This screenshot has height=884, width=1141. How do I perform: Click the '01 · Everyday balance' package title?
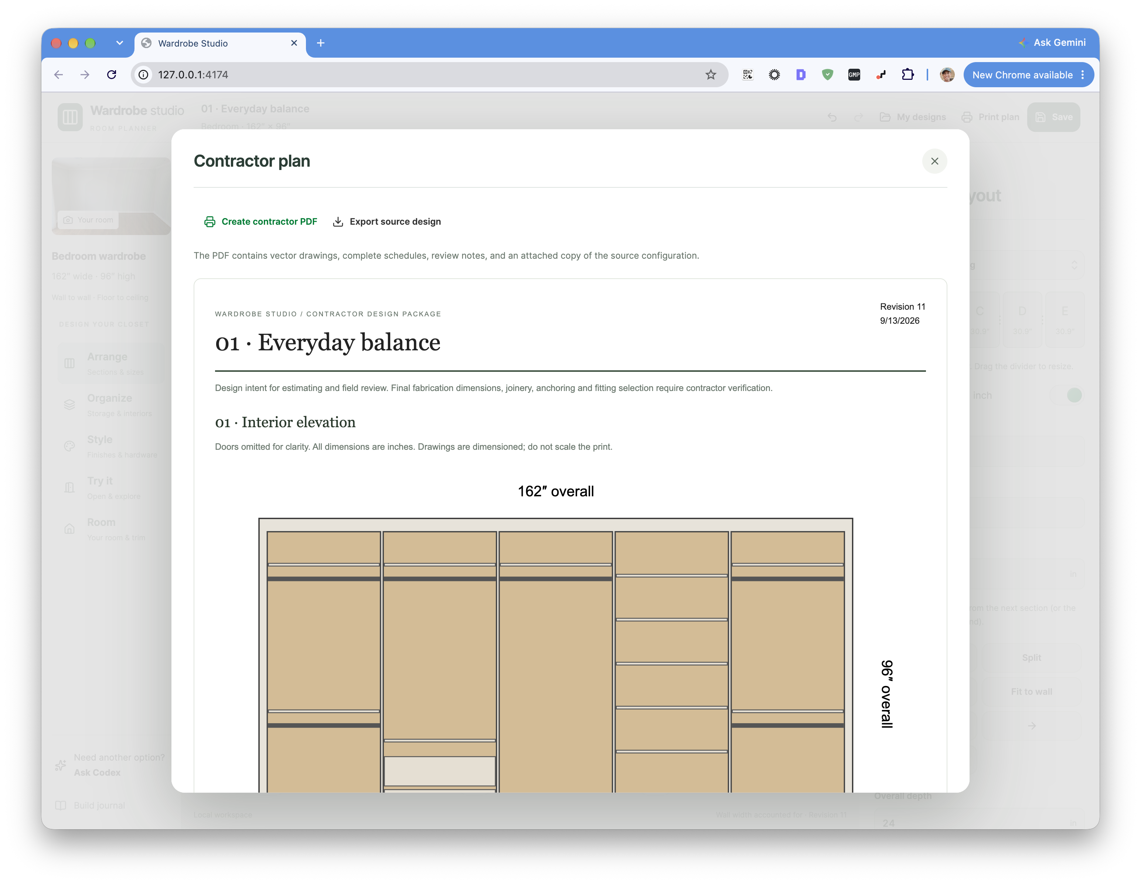point(328,343)
